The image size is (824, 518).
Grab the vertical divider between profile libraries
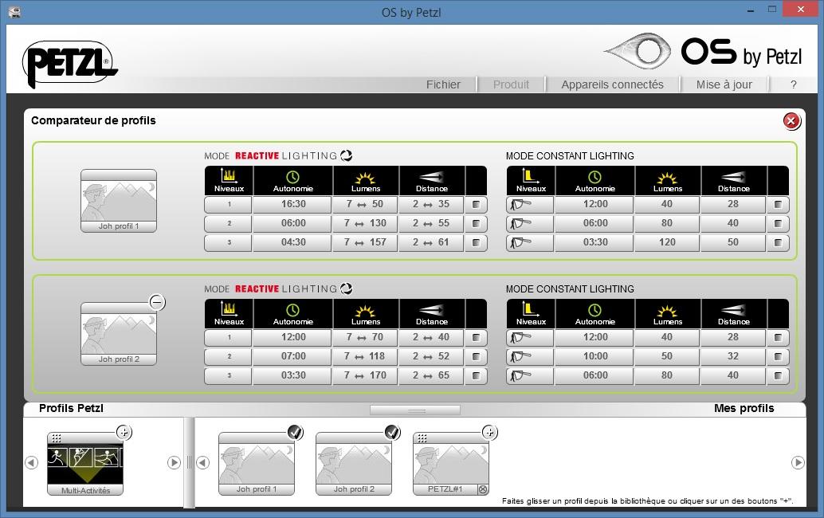click(189, 462)
